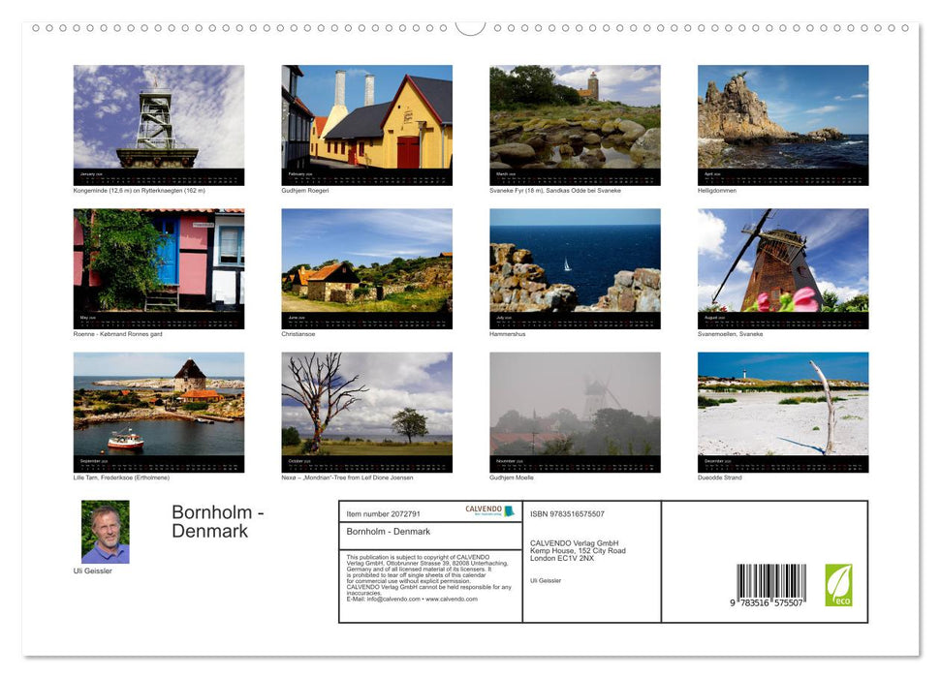Toggle selection of the Christiansoe photo

point(366,263)
